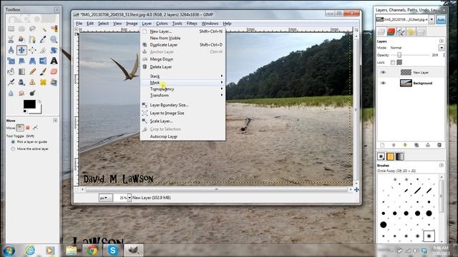Select the Flip tool
The height and width of the screenshot is (257, 458).
click(x=43, y=61)
